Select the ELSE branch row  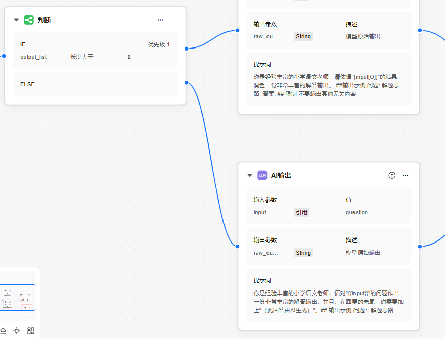coord(95,84)
